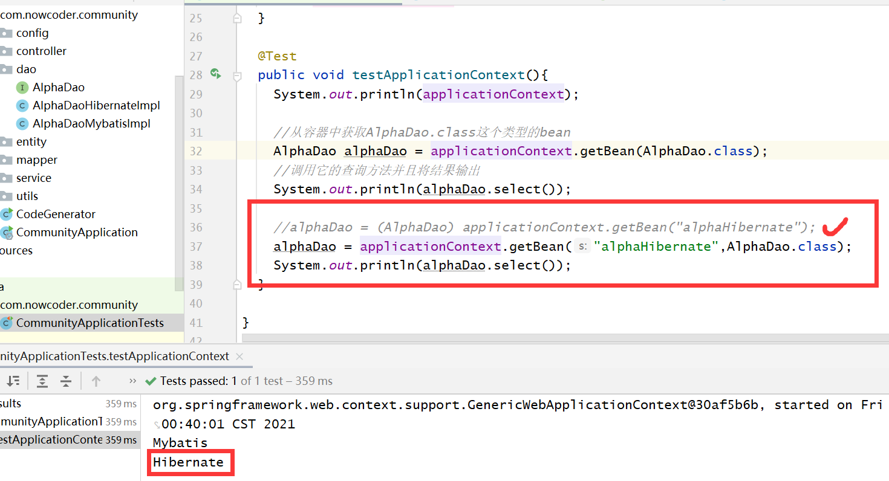Click the GenericWebApplicationContext console output line
The height and width of the screenshot is (481, 889).
(x=517, y=405)
